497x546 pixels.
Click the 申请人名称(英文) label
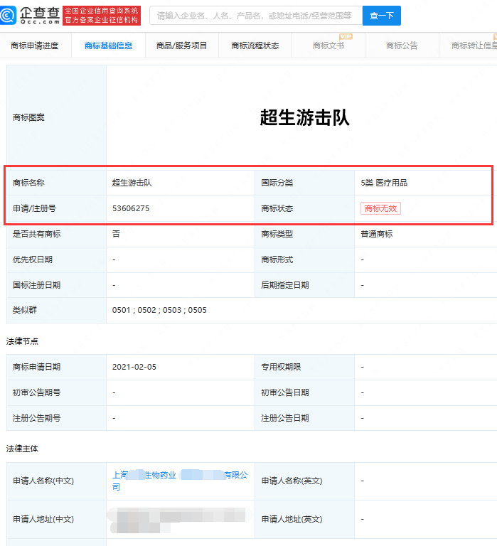coord(292,481)
